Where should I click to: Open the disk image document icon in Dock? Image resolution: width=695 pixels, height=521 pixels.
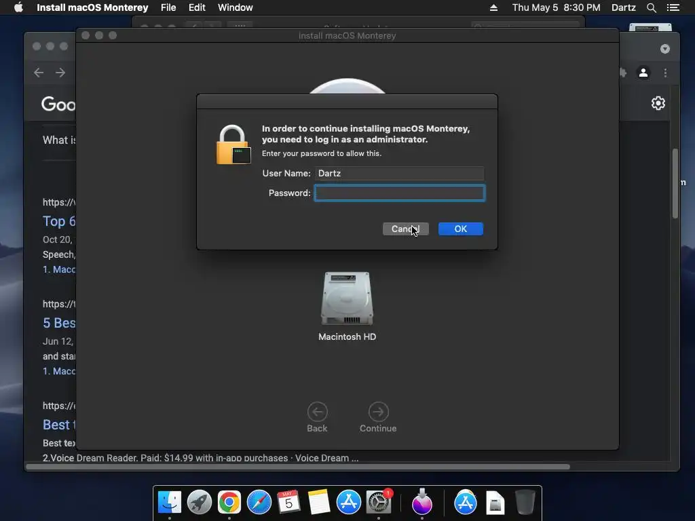click(495, 503)
